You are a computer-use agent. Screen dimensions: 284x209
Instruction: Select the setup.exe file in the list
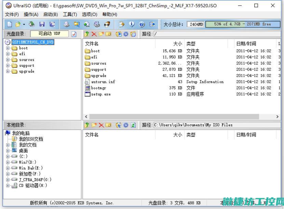point(101,94)
